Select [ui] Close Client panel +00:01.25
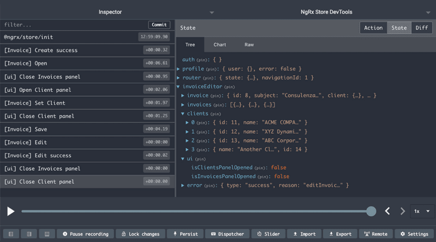Viewport: 436px width, 242px height. [87, 116]
